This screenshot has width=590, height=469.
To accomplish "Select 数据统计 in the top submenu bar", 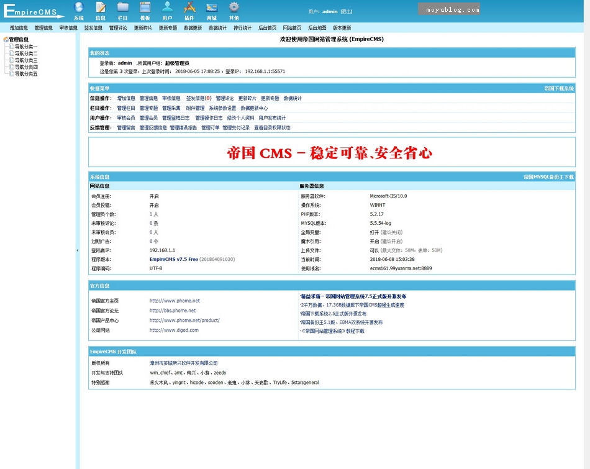I will point(217,28).
